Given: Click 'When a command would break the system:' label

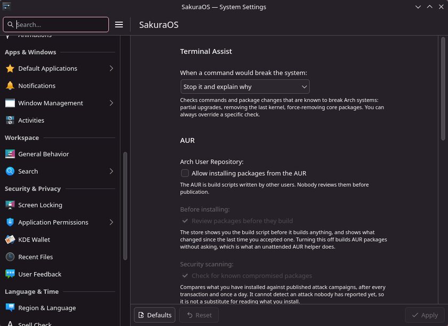Looking at the screenshot, I should [243, 73].
